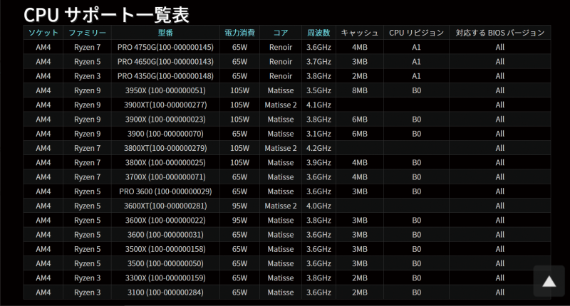Click 3.5GHz in the 3950X row
The width and height of the screenshot is (570, 306).
[318, 90]
